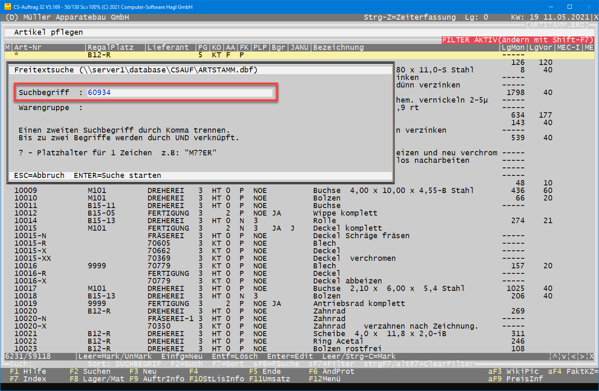The width and height of the screenshot is (599, 391).
Task: Click the X symbol beside the navigation arrows
Action: coord(591,356)
